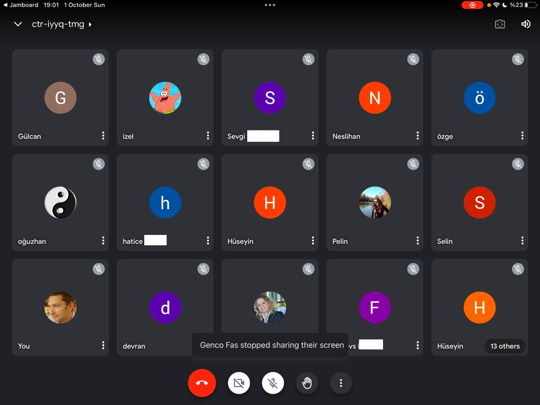Open options menu for Gülcan tile
Screen dimensions: 540x405
coord(103,136)
